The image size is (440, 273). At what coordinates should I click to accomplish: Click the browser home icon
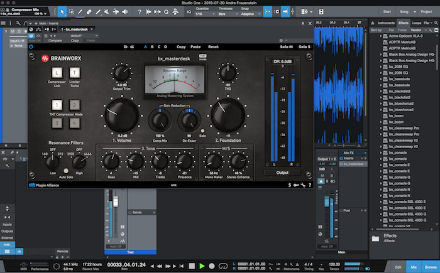coord(373,23)
